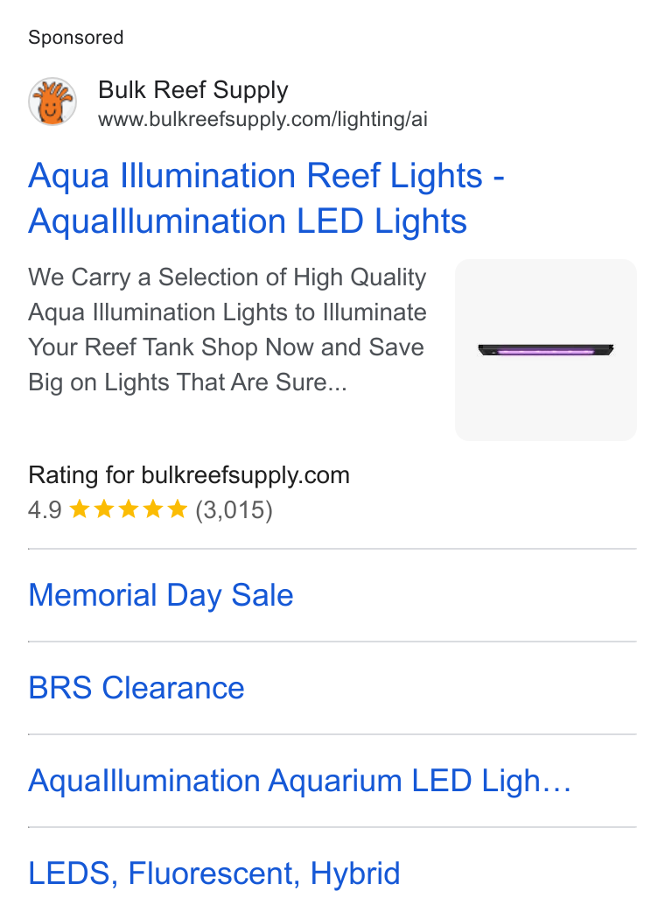Viewport: 665px width, 919px height.
Task: Click the 3,015 review count
Action: [234, 510]
